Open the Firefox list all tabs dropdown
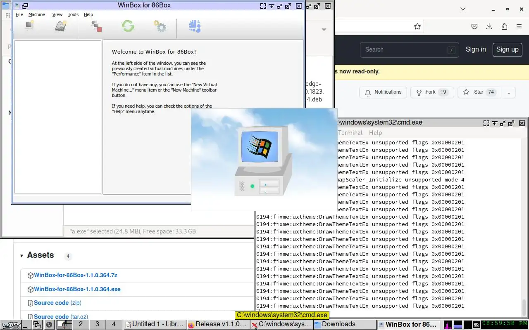This screenshot has height=330, width=529. tap(463, 9)
